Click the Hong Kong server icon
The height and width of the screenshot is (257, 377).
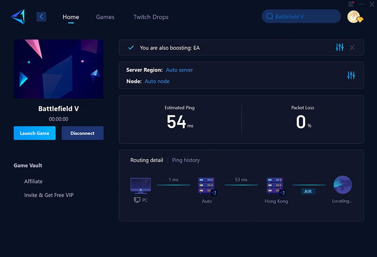pyautogui.click(x=276, y=186)
